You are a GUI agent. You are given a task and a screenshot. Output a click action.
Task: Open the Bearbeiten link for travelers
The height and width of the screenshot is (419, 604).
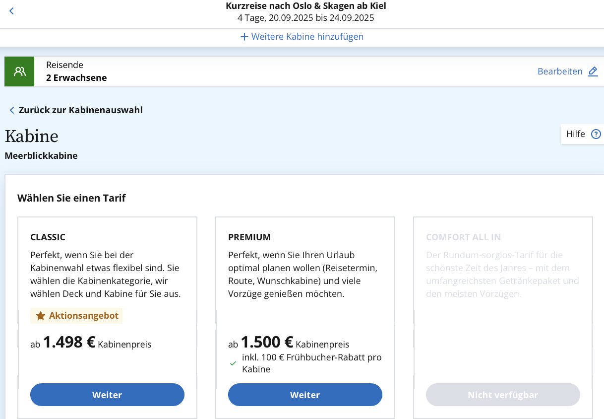point(559,71)
